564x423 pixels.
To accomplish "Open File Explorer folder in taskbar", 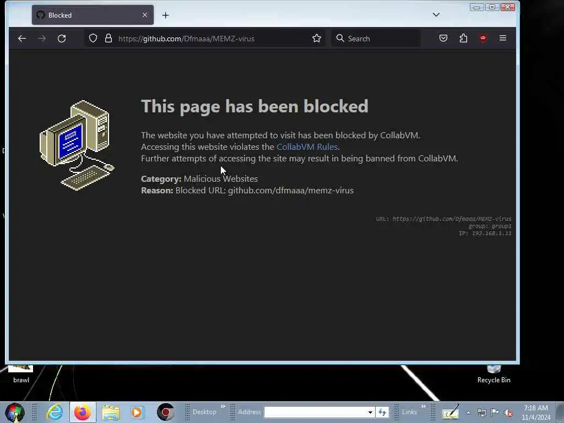I will (110, 413).
